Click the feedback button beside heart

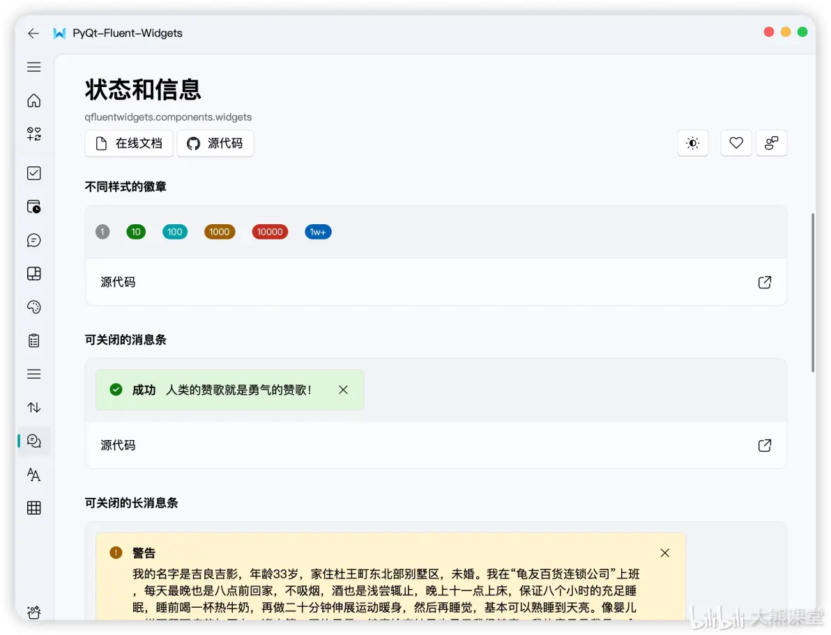(772, 143)
